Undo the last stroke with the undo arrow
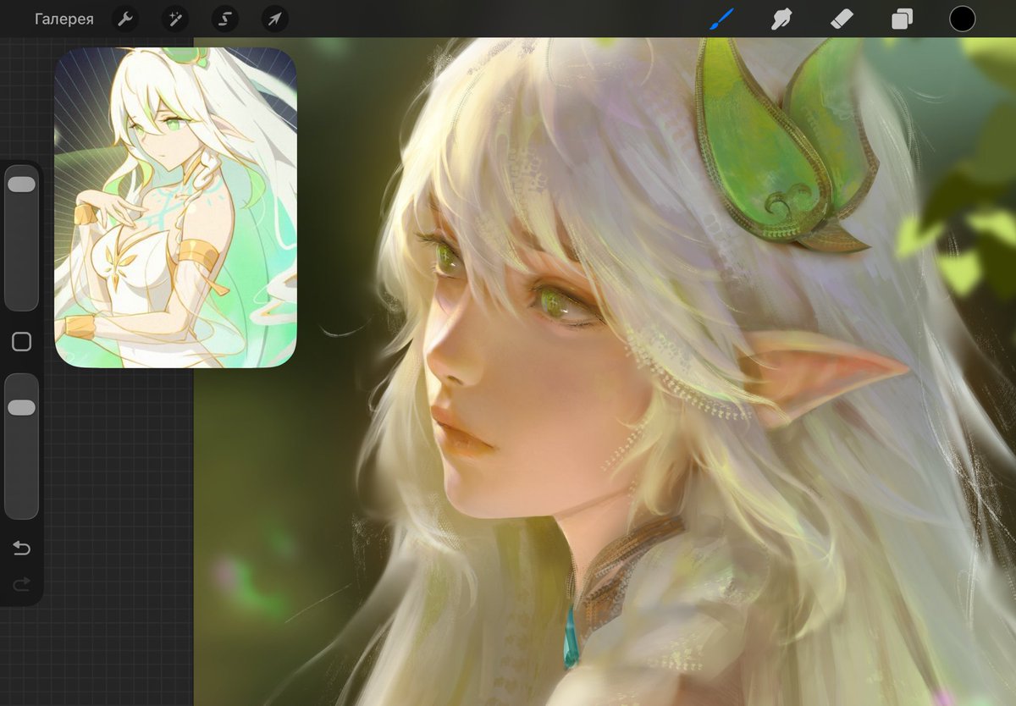 (x=21, y=549)
